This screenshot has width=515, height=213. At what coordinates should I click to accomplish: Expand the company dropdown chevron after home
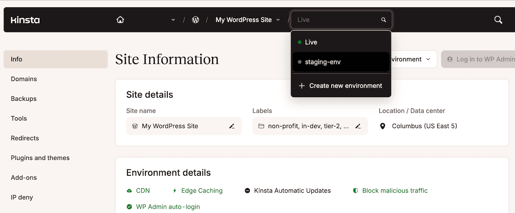173,20
